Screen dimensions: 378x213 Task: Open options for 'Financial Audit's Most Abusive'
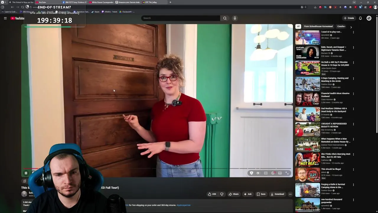click(353, 94)
